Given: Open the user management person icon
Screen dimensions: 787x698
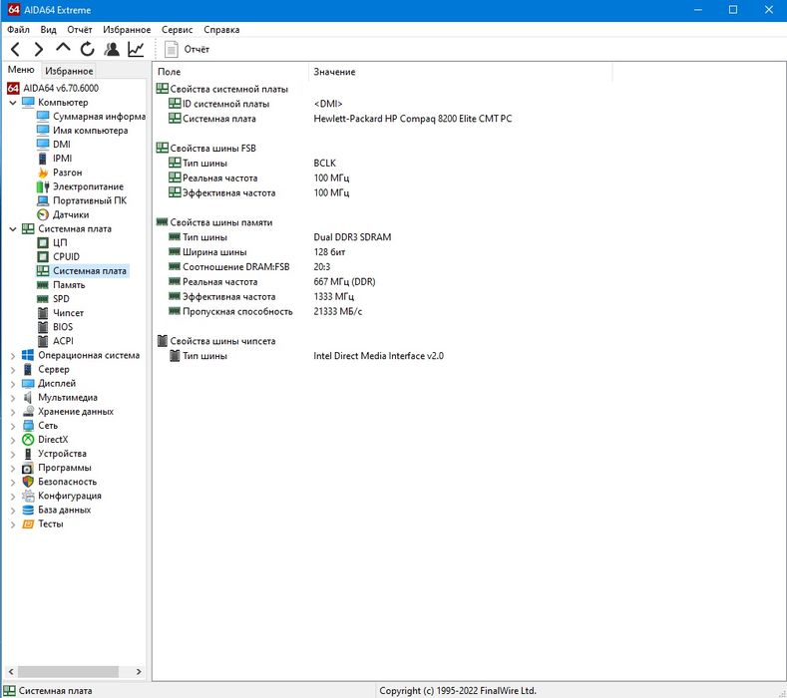Looking at the screenshot, I should click(x=112, y=49).
